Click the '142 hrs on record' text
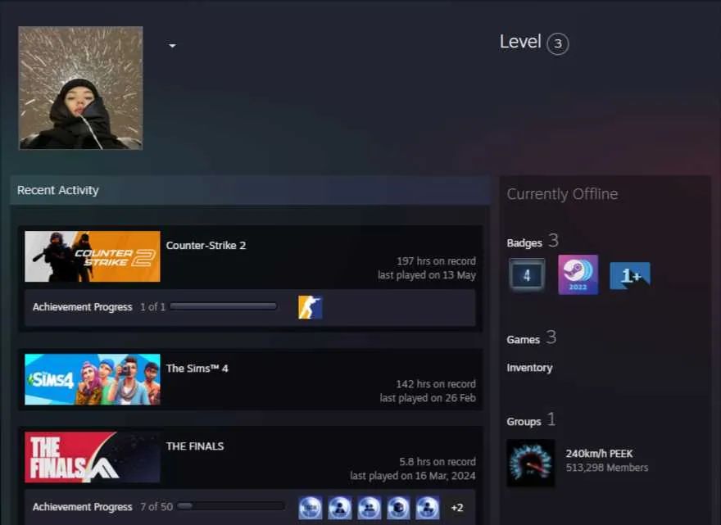 [x=436, y=384]
